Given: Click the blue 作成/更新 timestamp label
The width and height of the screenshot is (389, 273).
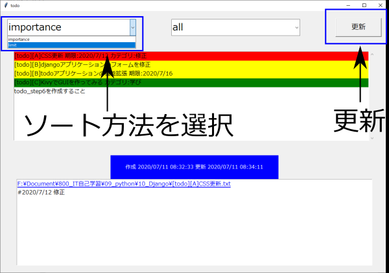Looking at the screenshot, I should click(x=194, y=167).
